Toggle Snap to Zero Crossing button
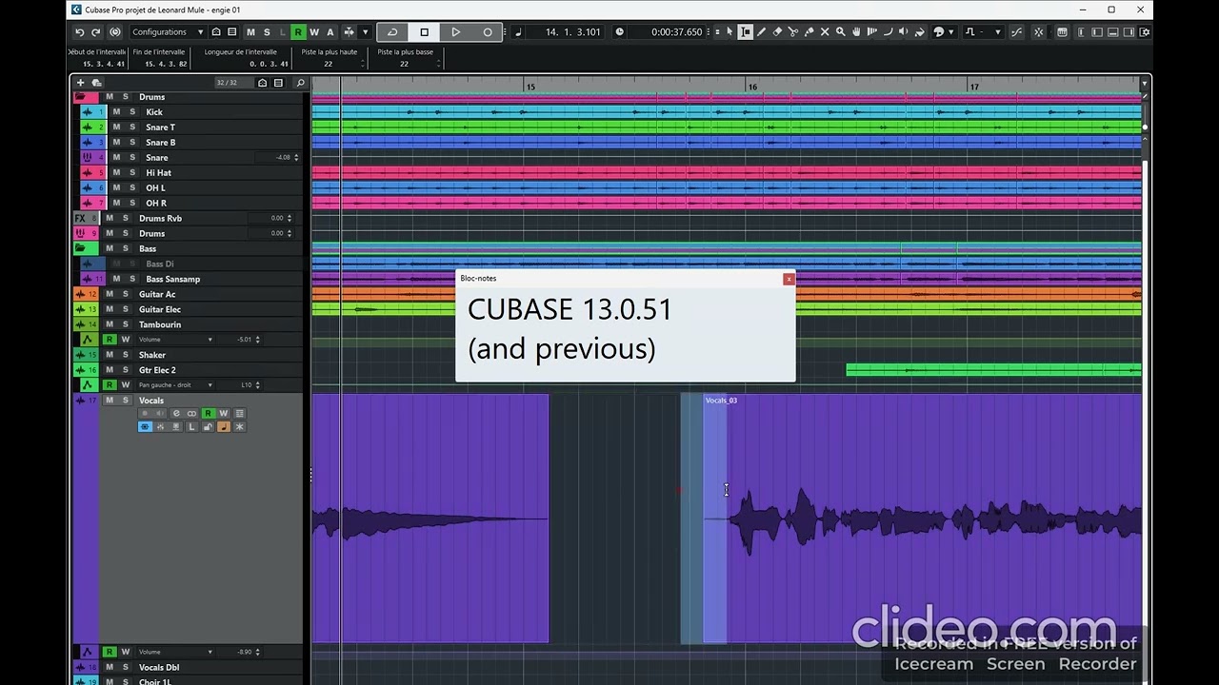This screenshot has width=1219, height=685. tap(1016, 31)
